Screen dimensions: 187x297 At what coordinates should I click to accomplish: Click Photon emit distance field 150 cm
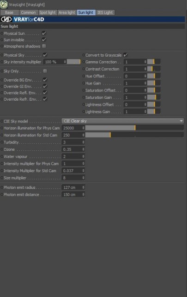pyautogui.click(x=72, y=194)
